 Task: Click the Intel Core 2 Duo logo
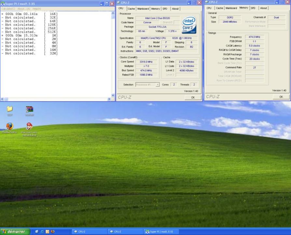(189, 25)
